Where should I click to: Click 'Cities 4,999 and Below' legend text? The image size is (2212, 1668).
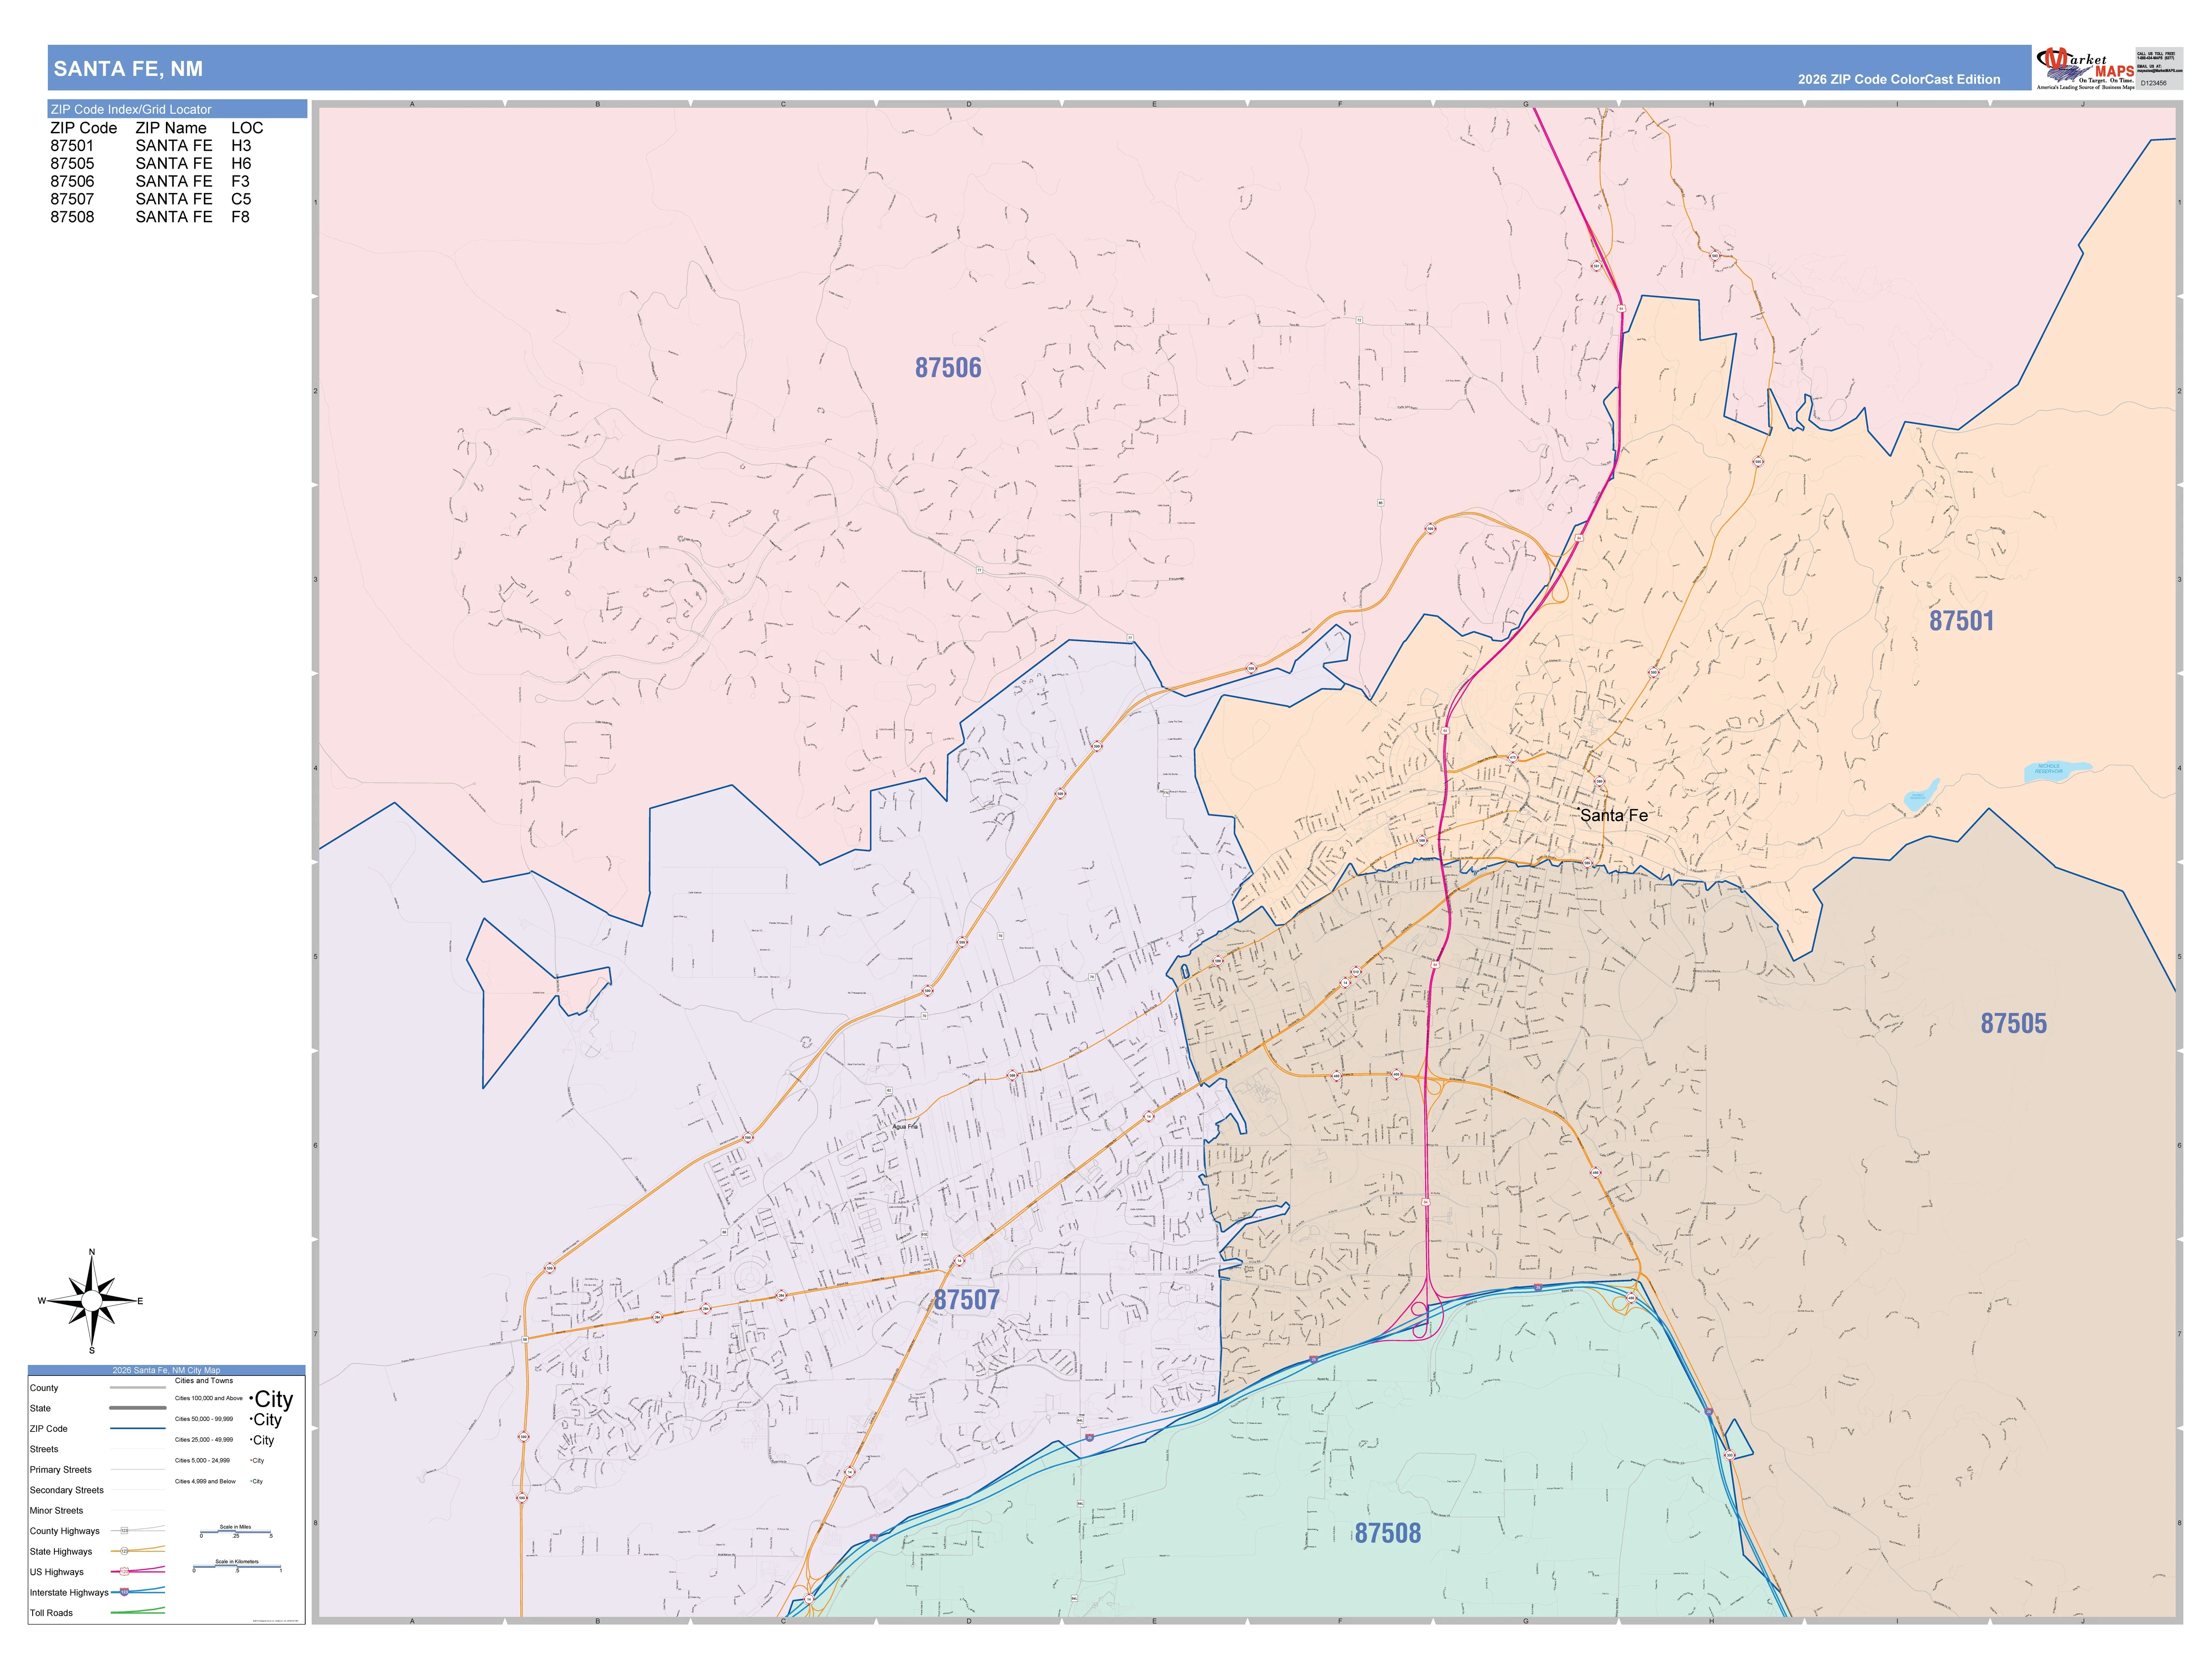point(205,1481)
